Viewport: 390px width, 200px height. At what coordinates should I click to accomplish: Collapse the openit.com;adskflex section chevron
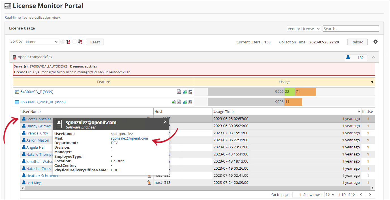[x=374, y=57]
